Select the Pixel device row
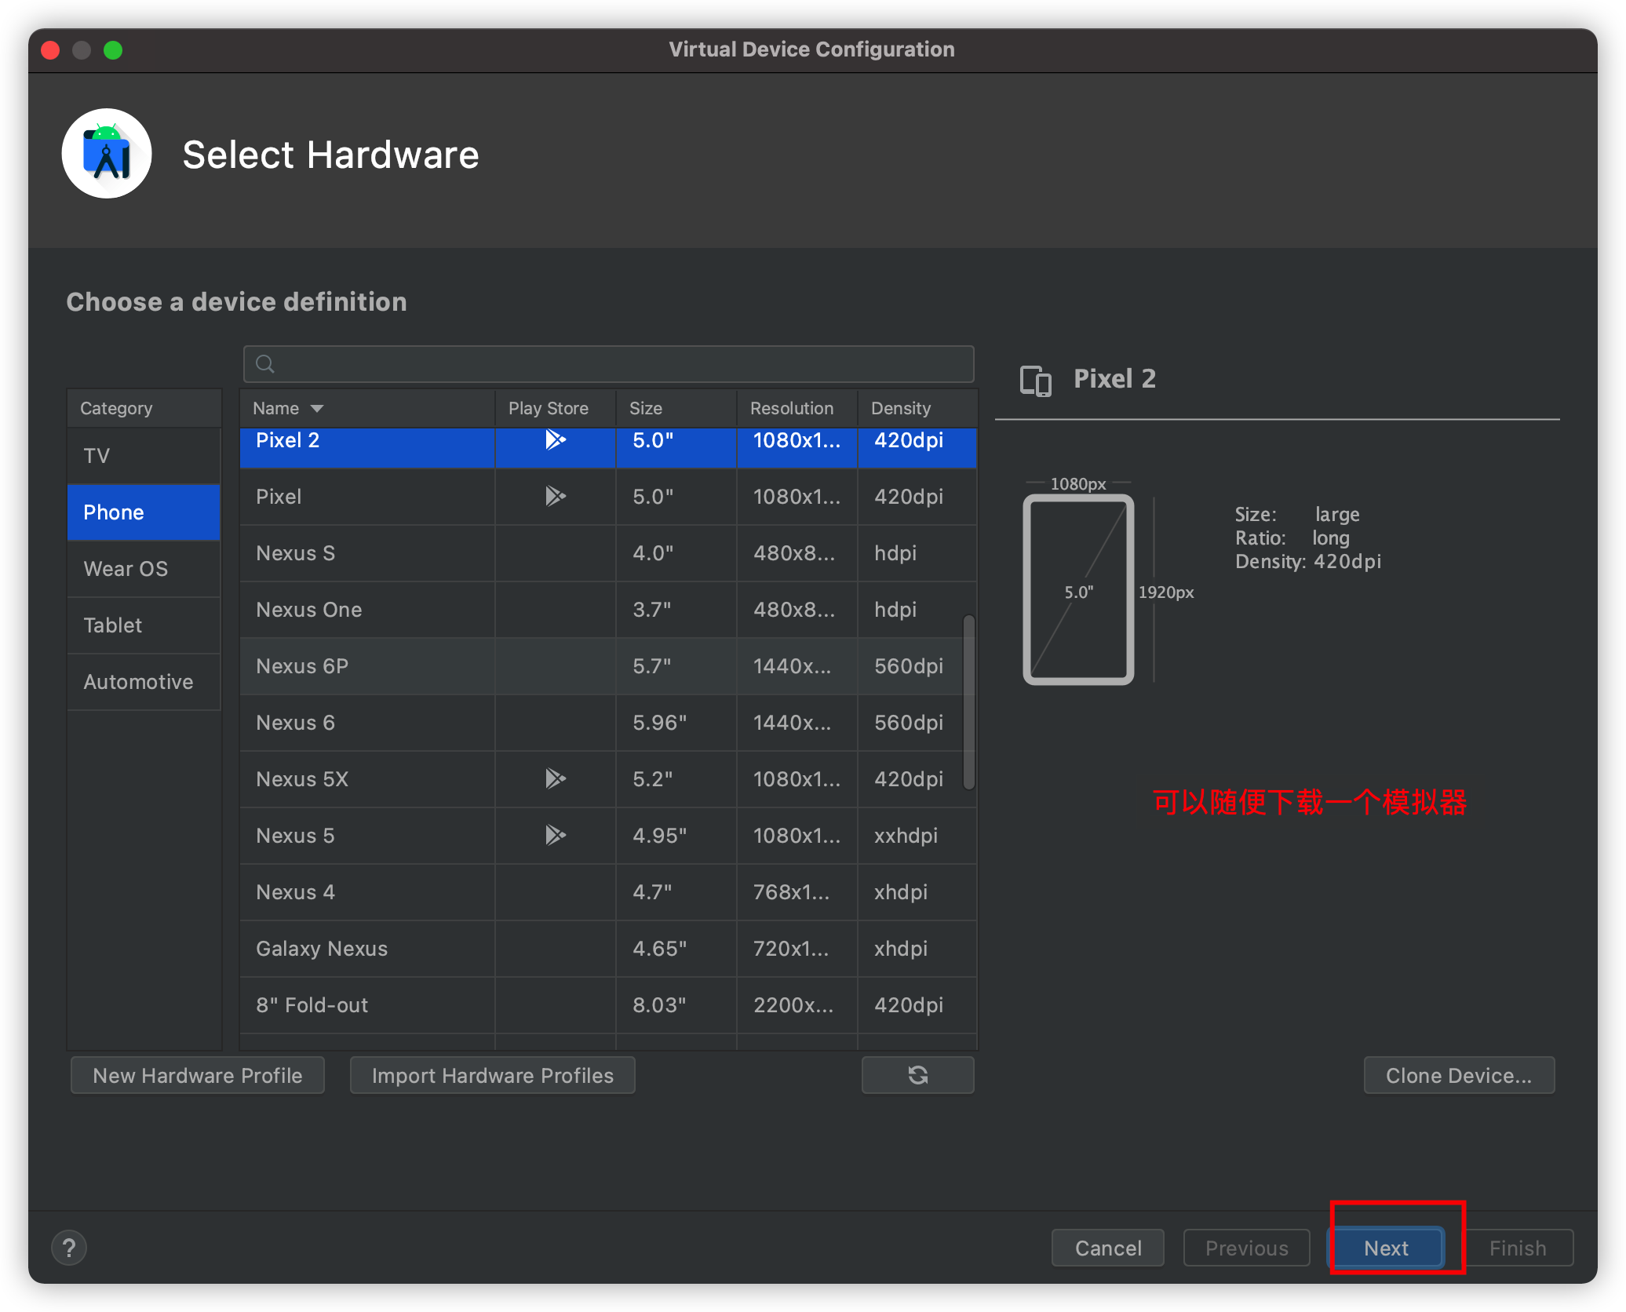Viewport: 1626px width, 1312px height. pyautogui.click(x=608, y=497)
